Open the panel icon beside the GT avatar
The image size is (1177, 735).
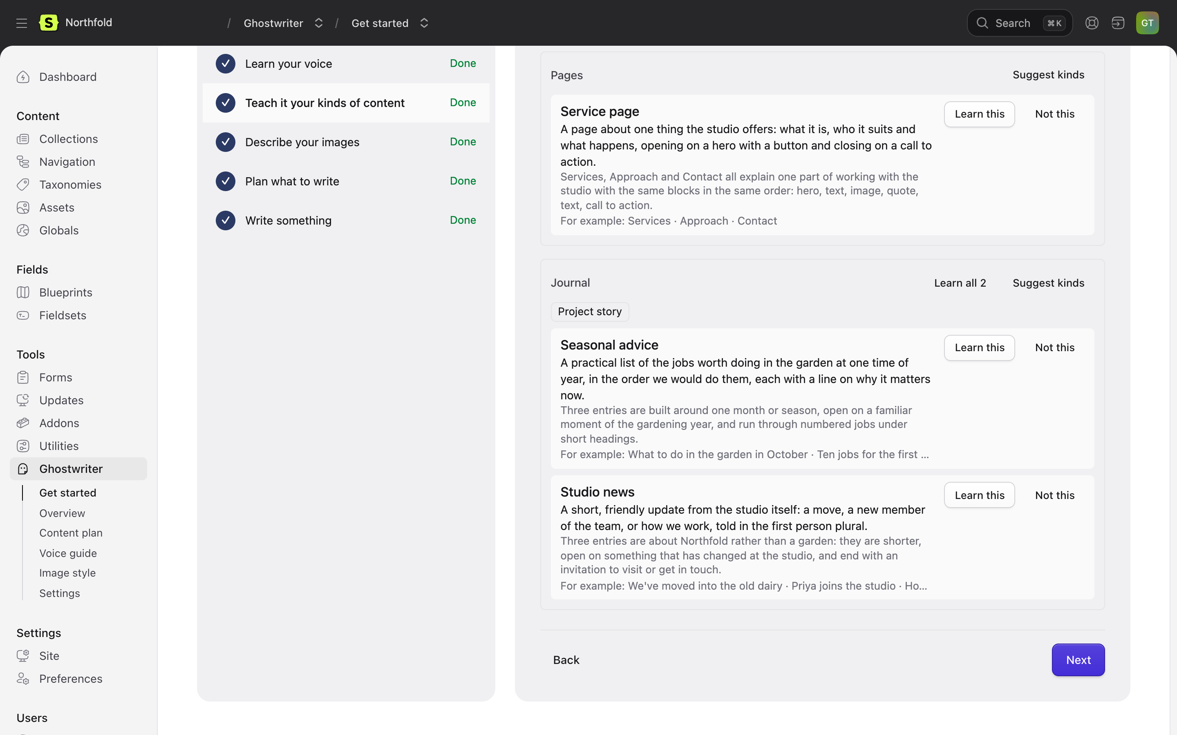click(1118, 23)
